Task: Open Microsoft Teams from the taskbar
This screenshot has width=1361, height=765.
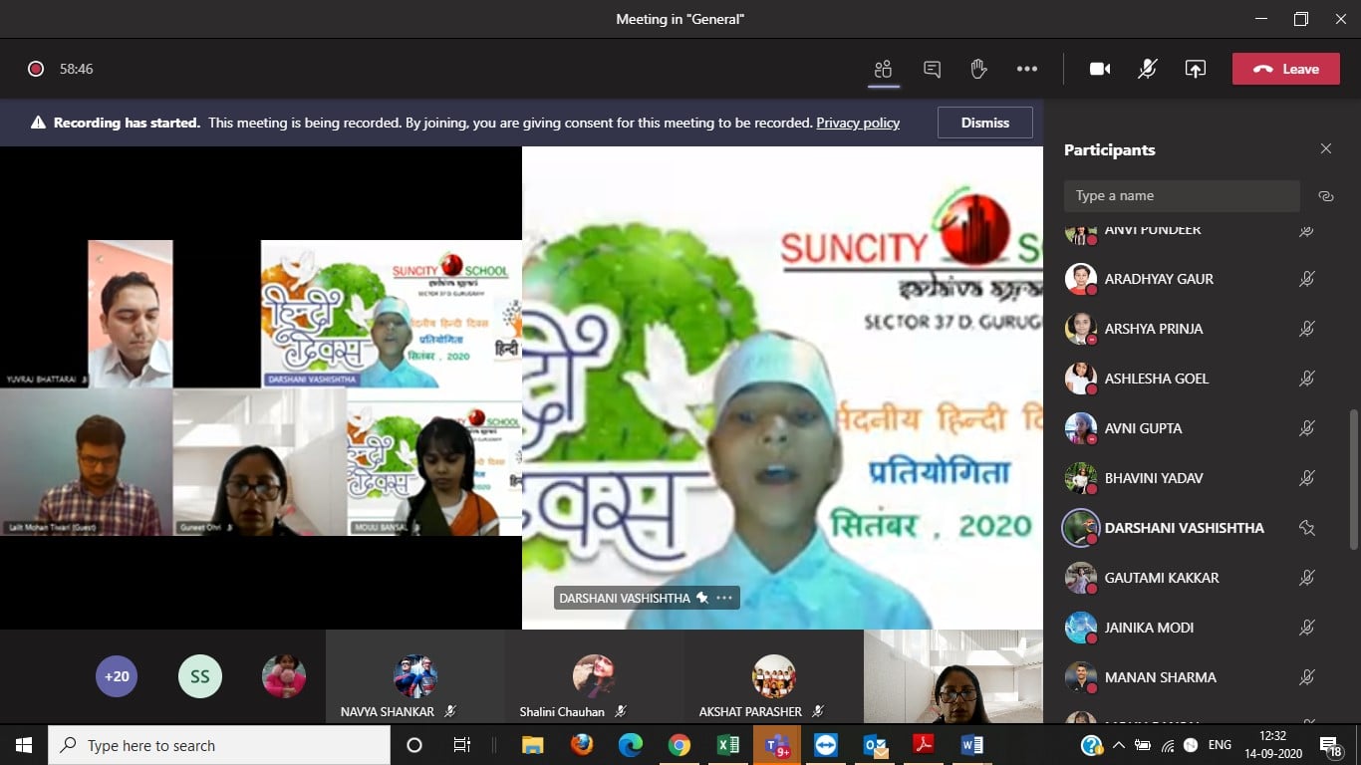Action: (776, 745)
